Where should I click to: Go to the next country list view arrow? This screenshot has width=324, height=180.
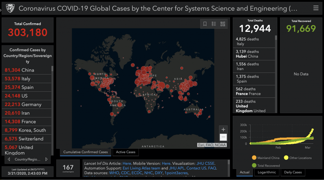[x=47, y=159]
